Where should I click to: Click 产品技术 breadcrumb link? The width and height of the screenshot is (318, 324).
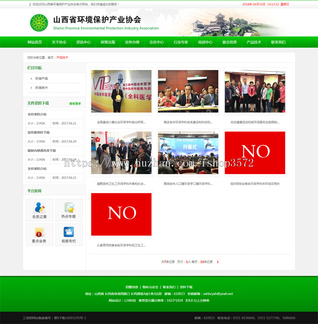[62, 58]
